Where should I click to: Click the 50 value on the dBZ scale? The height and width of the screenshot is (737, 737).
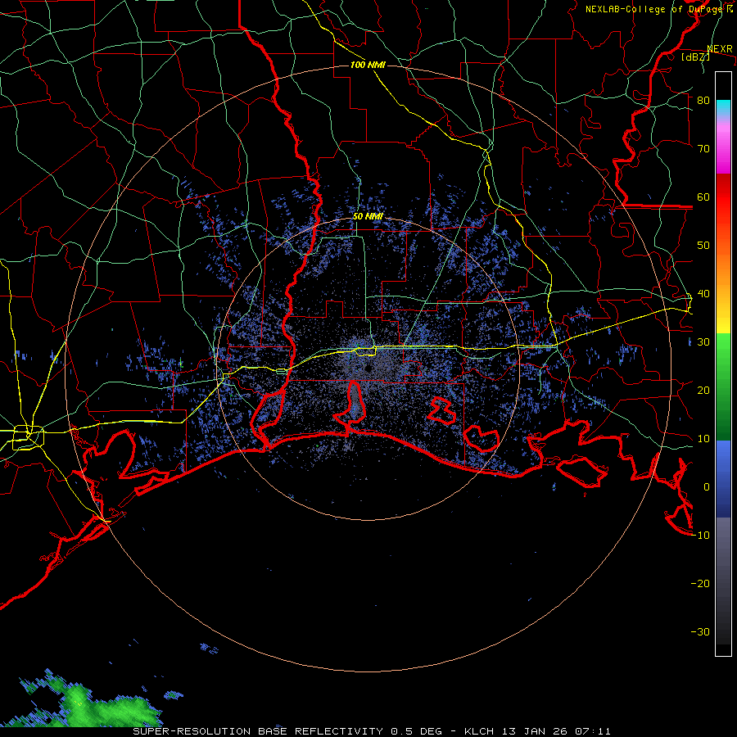click(703, 246)
